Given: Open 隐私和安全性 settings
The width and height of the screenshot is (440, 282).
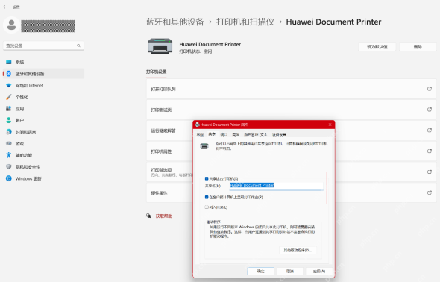Looking at the screenshot, I should point(43,167).
